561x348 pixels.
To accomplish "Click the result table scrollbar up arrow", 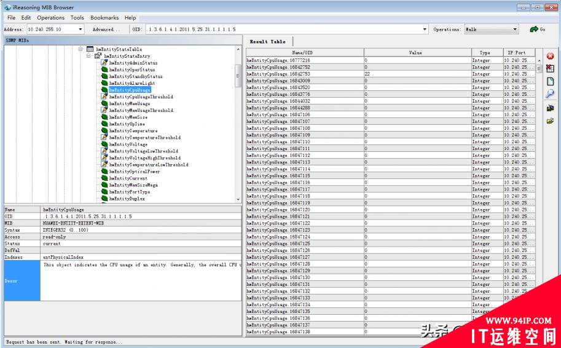I will click(x=539, y=60).
